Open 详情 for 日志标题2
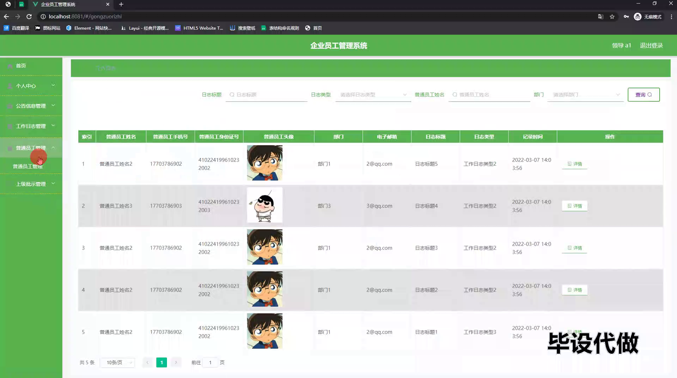Image resolution: width=677 pixels, height=378 pixels. 574,290
